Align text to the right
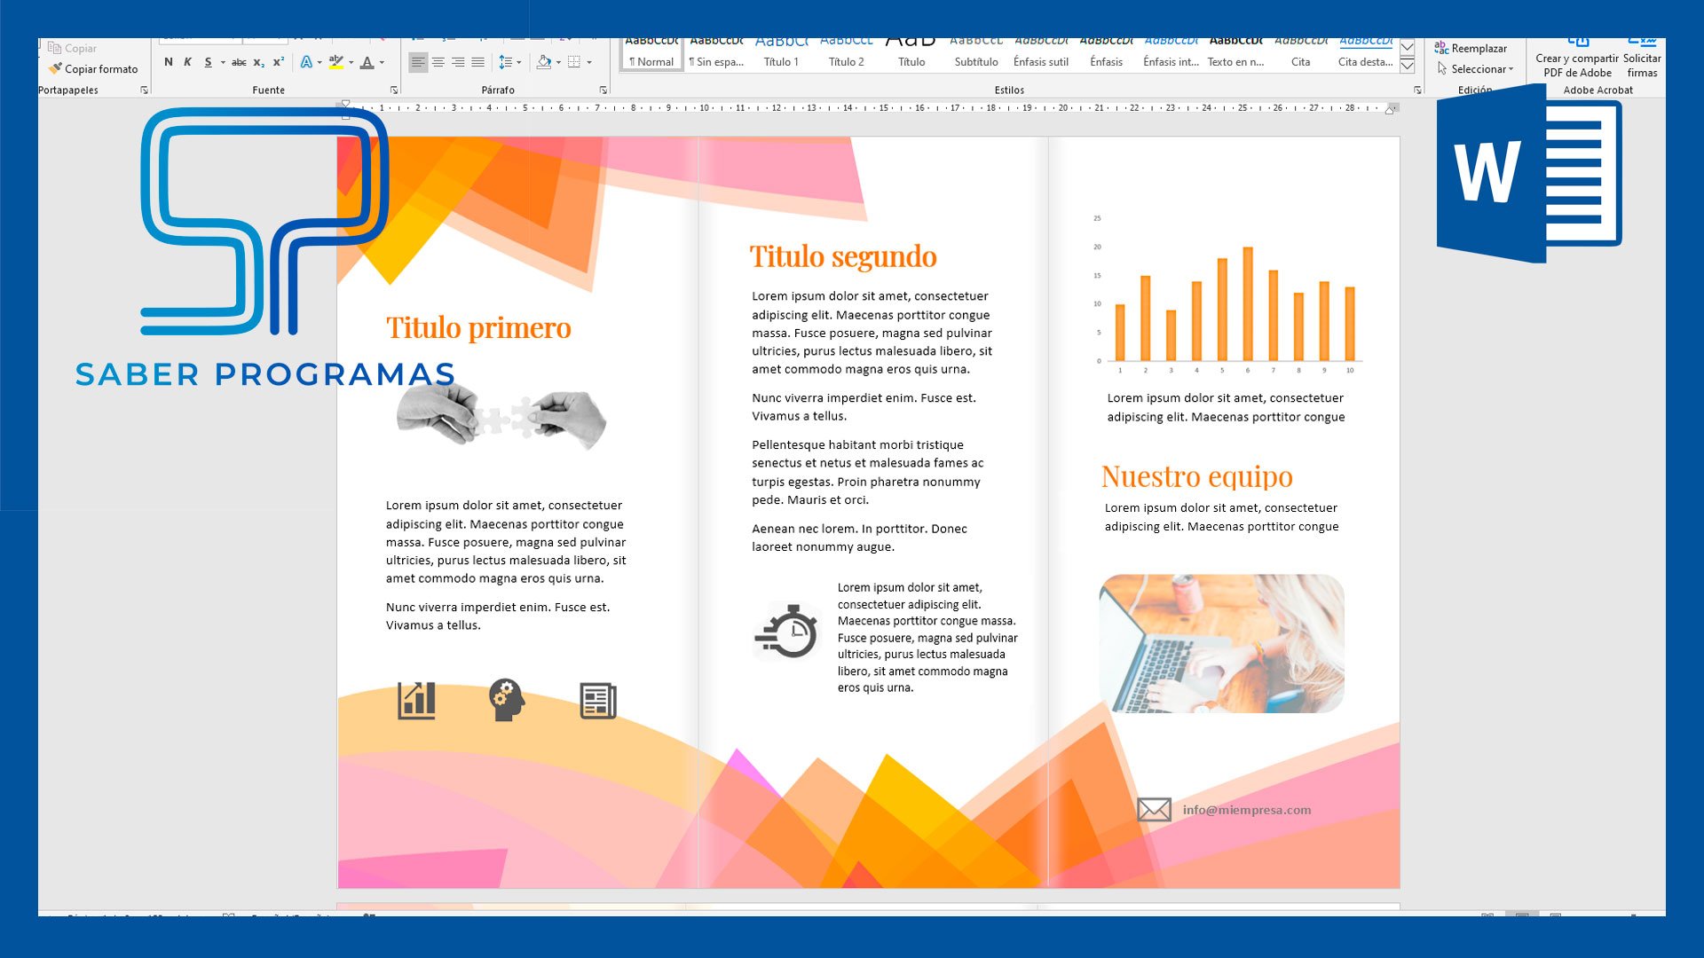This screenshot has width=1704, height=958. click(x=458, y=62)
